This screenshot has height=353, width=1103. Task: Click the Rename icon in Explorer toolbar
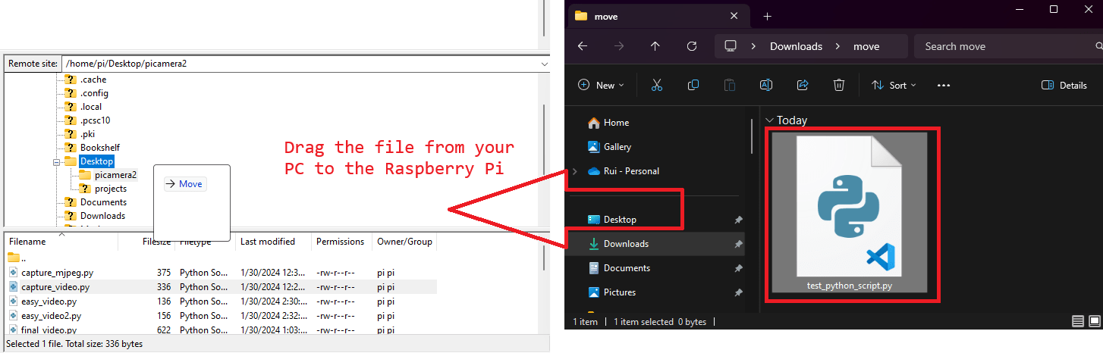click(766, 86)
